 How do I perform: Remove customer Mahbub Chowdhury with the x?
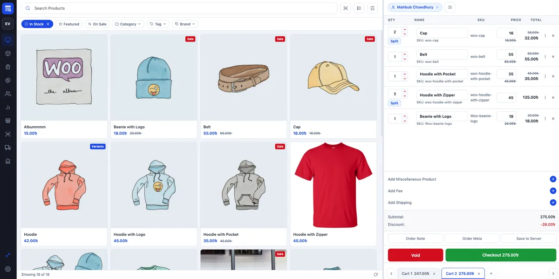[x=437, y=7]
